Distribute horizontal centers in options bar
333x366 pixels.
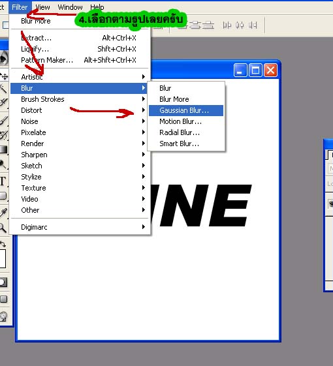(x=240, y=25)
